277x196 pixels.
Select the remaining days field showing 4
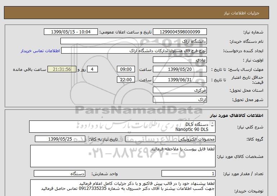(x=92, y=69)
